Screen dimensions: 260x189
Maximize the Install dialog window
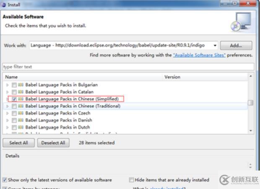[x=235, y=3]
